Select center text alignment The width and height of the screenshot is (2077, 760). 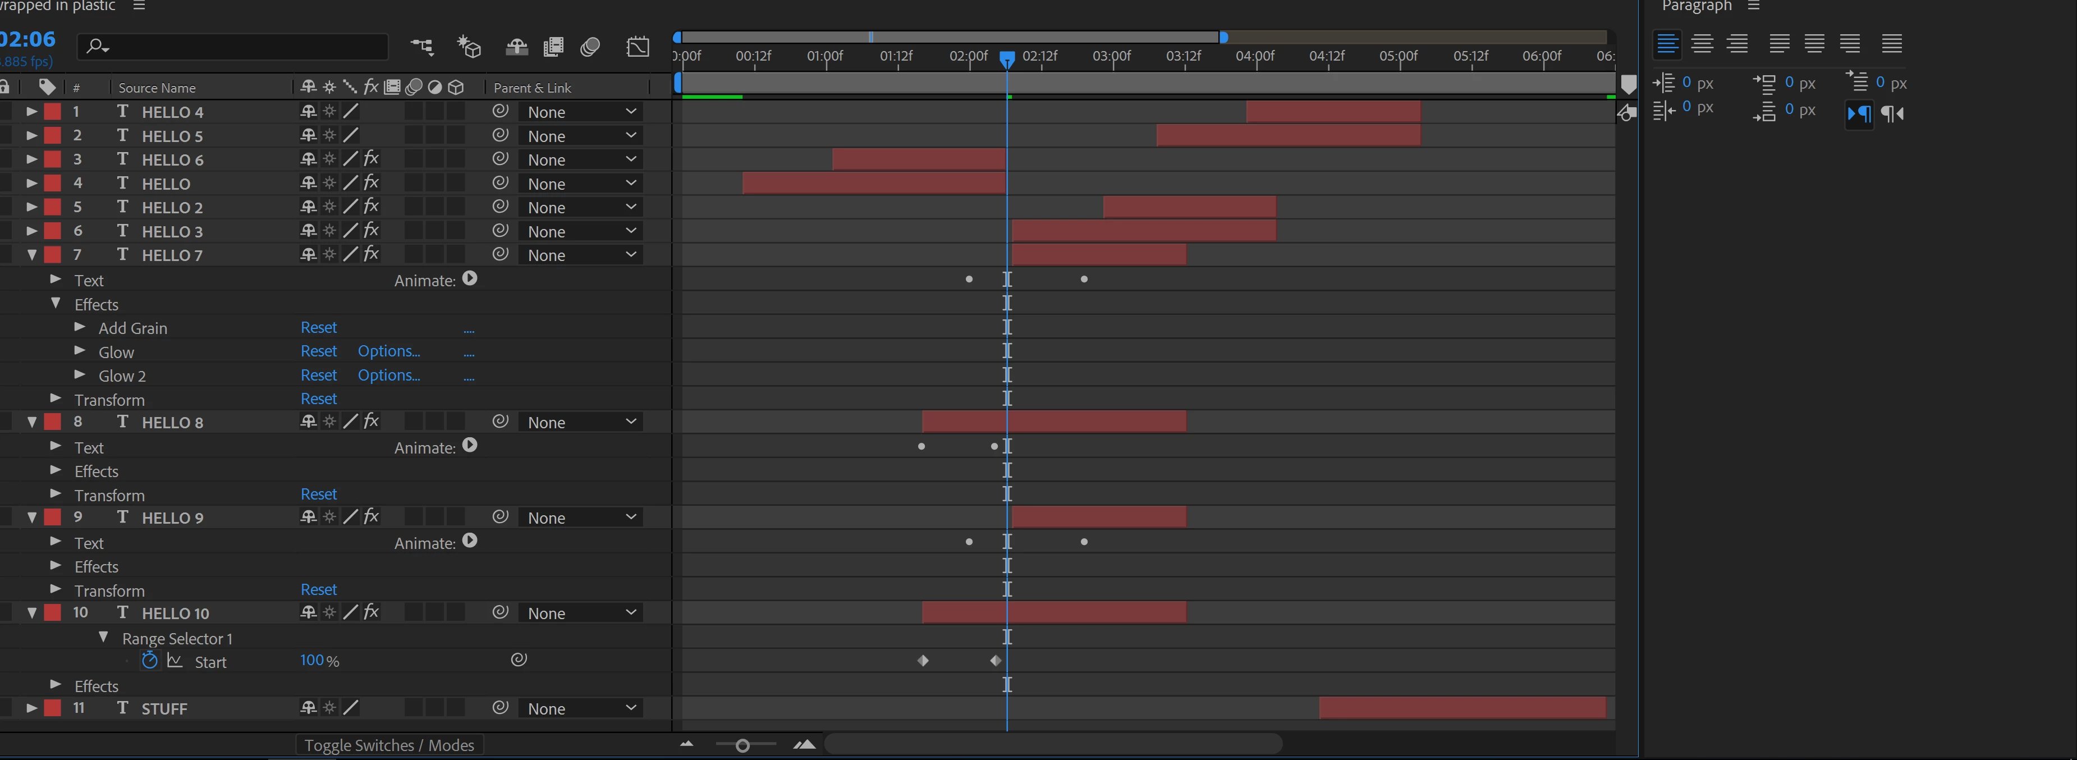click(1702, 44)
